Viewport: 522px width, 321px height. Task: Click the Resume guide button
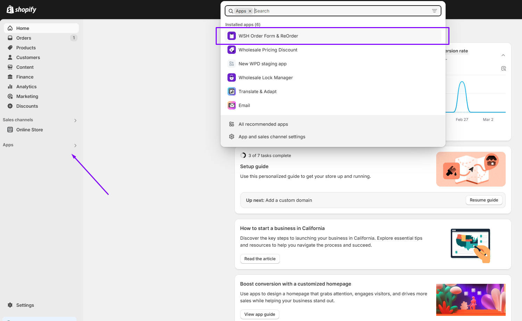coord(484,200)
